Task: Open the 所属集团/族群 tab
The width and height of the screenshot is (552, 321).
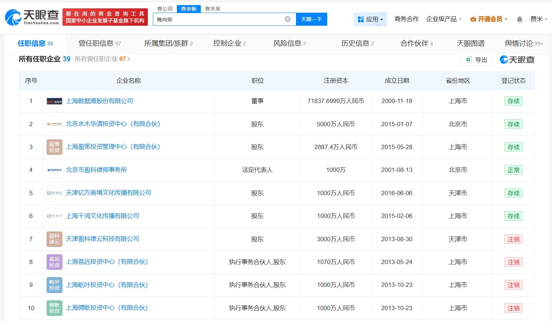Action: click(169, 44)
